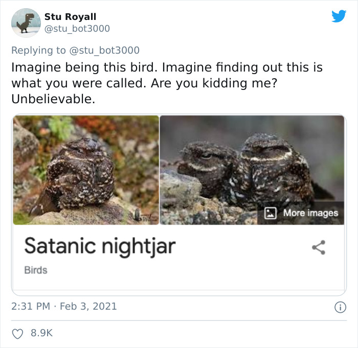358x348 pixels.
Task: Like the tweet with the heart icon
Action: click(18, 333)
